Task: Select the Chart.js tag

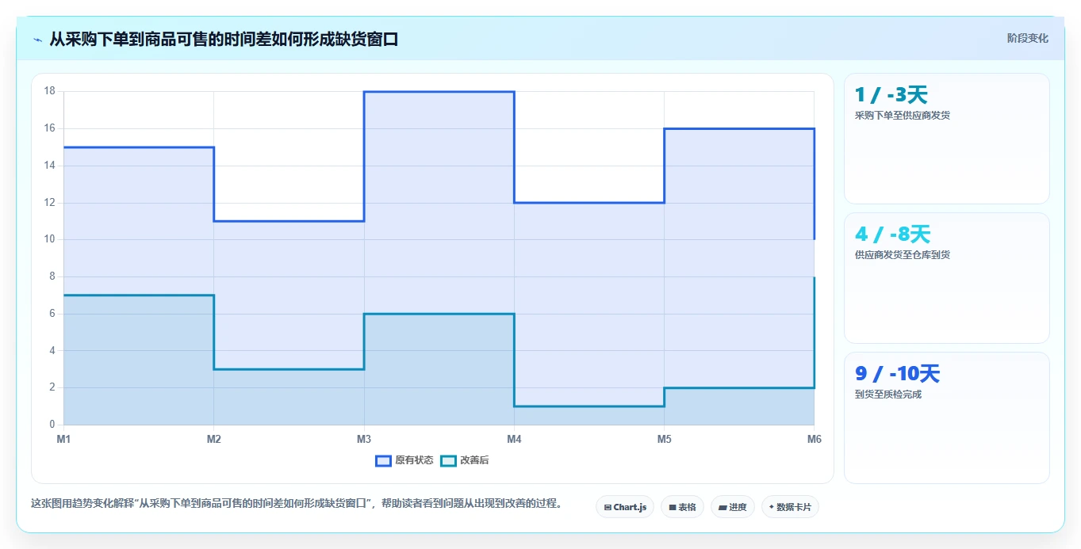Action: 625,507
